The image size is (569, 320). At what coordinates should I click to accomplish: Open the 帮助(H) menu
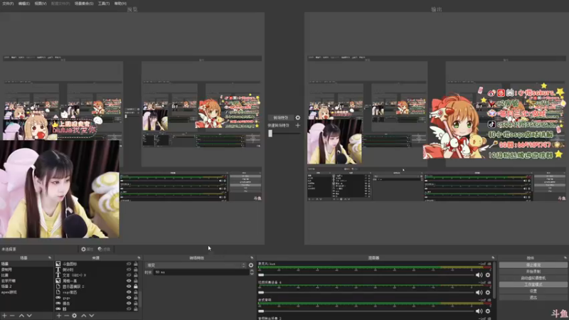point(120,4)
